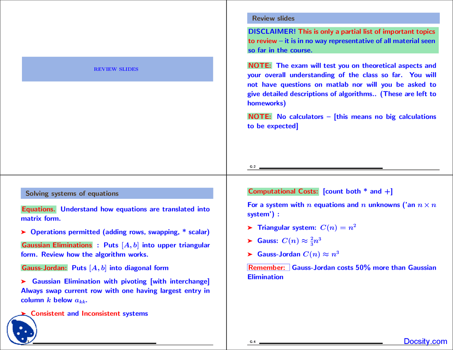
Task: Click the 'NOTE:' label about calculators
Action: click(x=259, y=116)
